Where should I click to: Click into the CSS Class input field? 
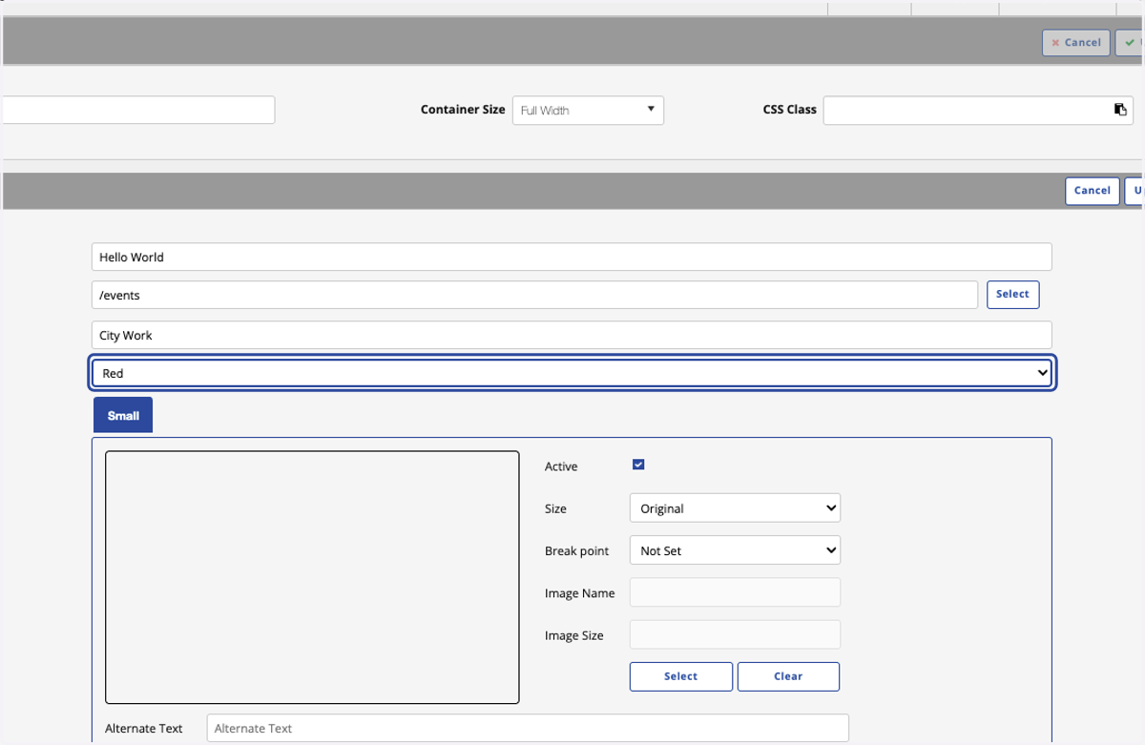point(978,110)
